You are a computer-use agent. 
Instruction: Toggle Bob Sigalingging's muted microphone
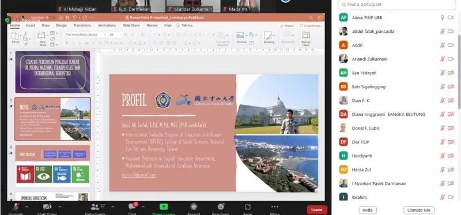click(442, 87)
